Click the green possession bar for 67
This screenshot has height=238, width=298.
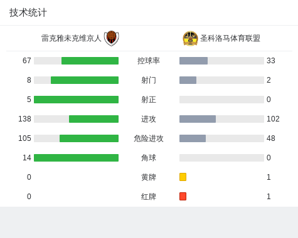tap(90, 61)
